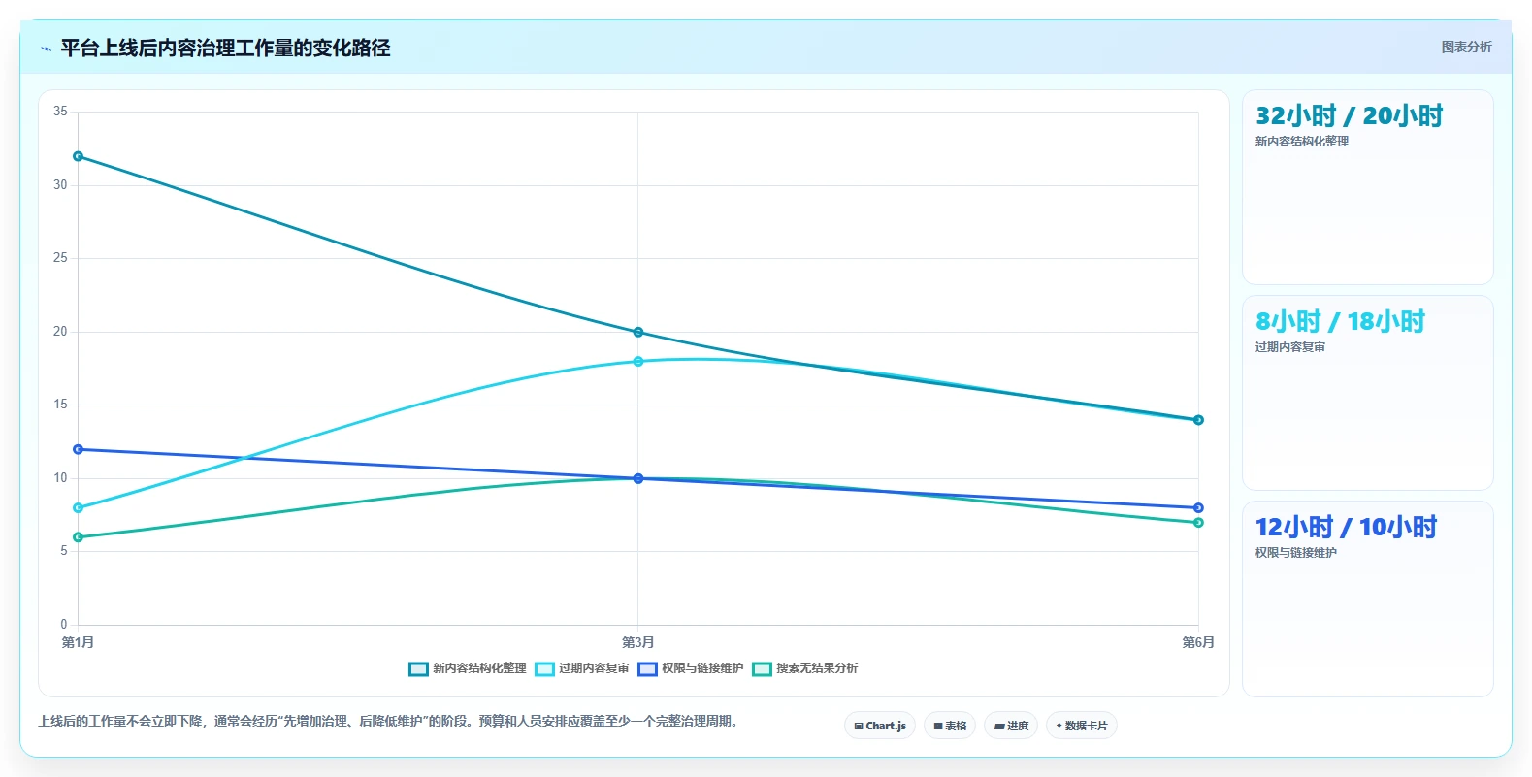Select the 进度 tag button
This screenshot has width=1532, height=777.
click(x=1011, y=726)
